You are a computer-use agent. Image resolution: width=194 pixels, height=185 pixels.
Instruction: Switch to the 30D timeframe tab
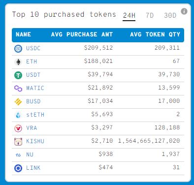(x=170, y=16)
